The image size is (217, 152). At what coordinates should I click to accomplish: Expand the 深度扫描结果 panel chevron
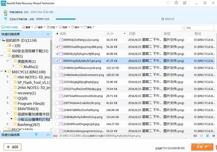point(48,135)
